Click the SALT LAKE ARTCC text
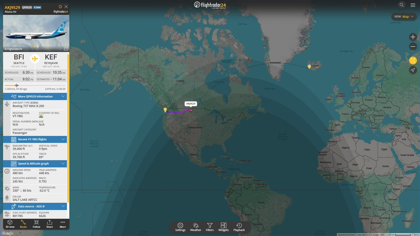 pos(25,200)
